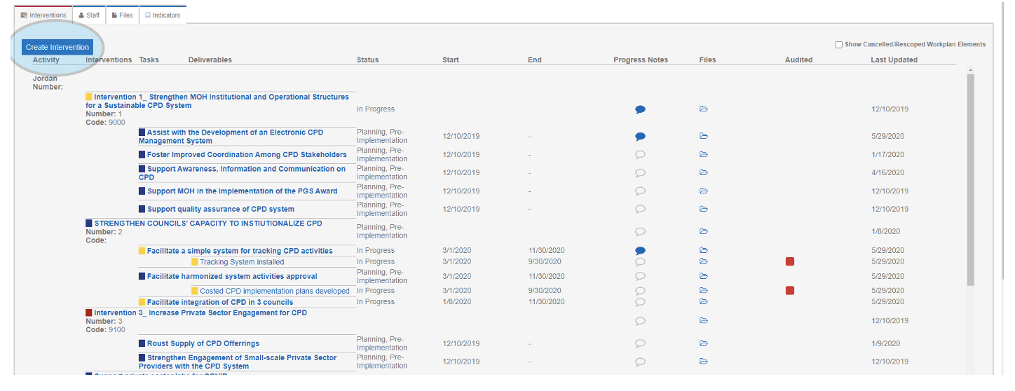
Task: Open progress notes for Small-scale Private Sector Providers
Action: point(640,362)
